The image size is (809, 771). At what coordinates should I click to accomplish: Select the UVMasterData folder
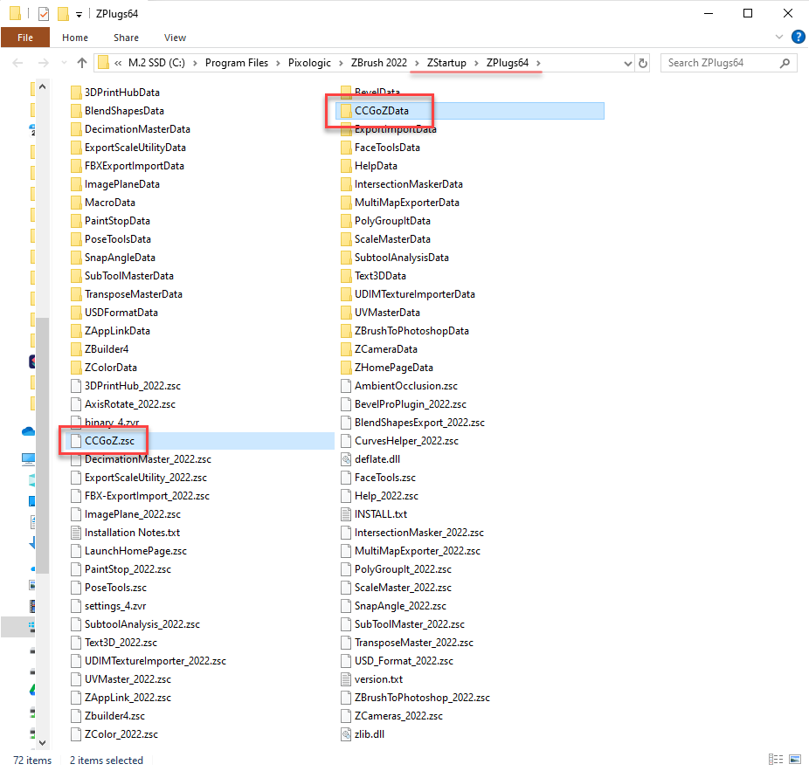[x=380, y=313]
